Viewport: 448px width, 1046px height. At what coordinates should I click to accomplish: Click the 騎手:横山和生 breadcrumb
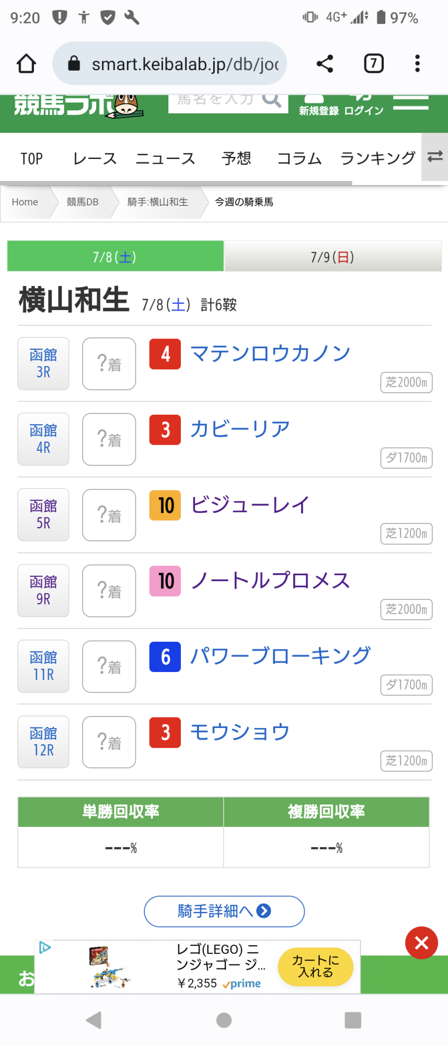pos(158,202)
